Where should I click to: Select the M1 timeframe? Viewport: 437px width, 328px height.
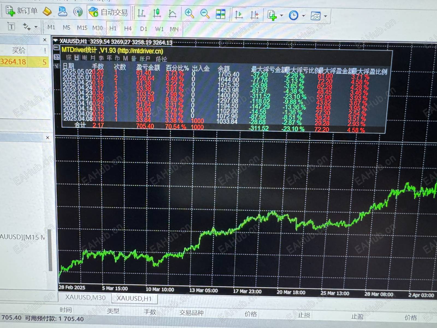click(51, 27)
